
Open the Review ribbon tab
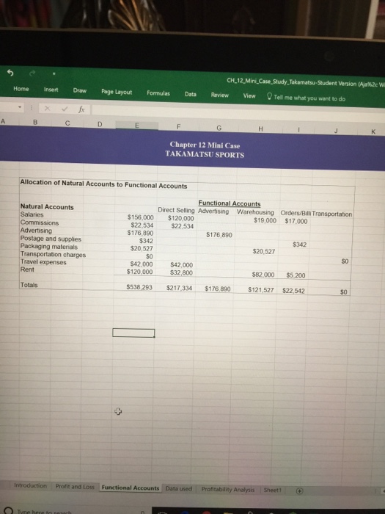[x=220, y=95]
